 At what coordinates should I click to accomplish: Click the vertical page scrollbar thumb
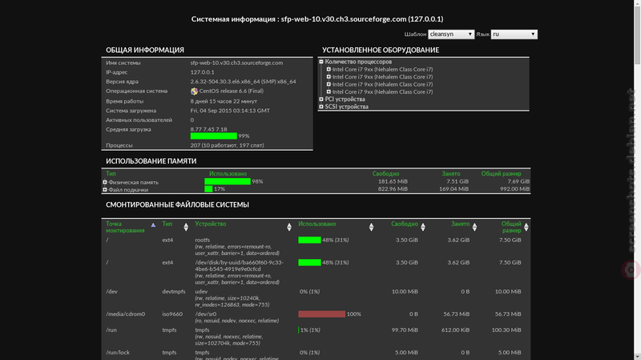point(637,34)
